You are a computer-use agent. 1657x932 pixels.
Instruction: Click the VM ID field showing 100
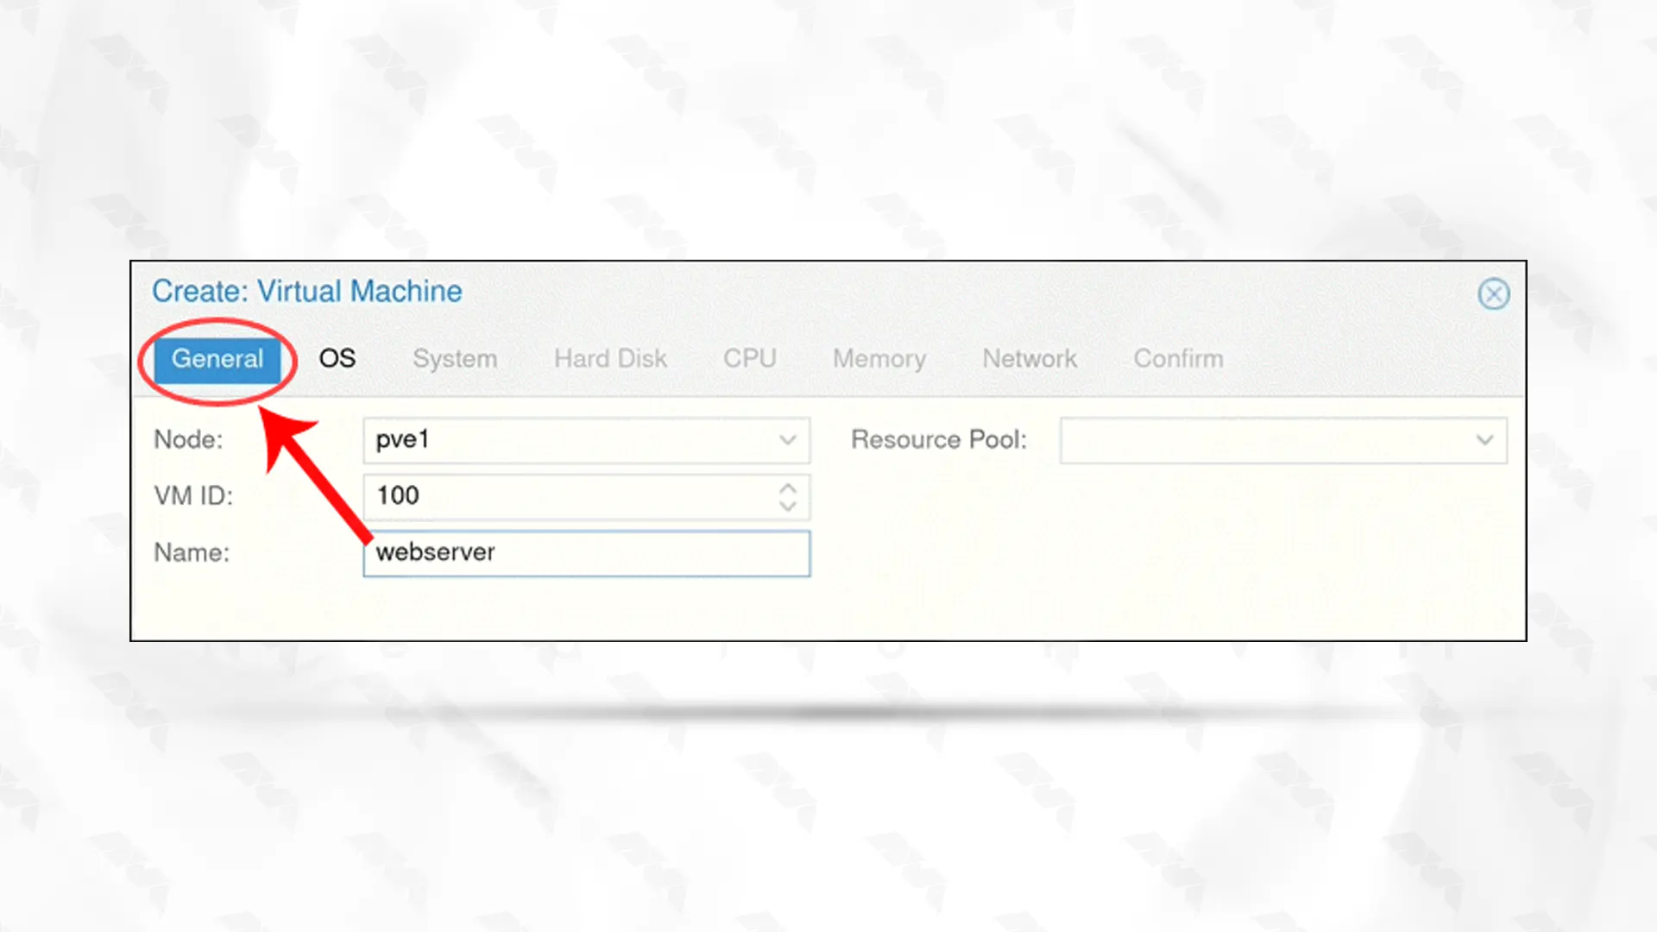586,496
